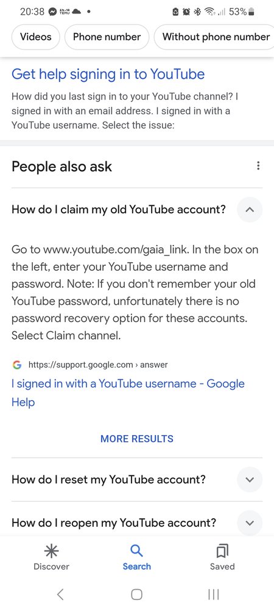Open the three-dot People also ask menu
Image resolution: width=274 pixels, height=611 pixels.
tap(258, 166)
